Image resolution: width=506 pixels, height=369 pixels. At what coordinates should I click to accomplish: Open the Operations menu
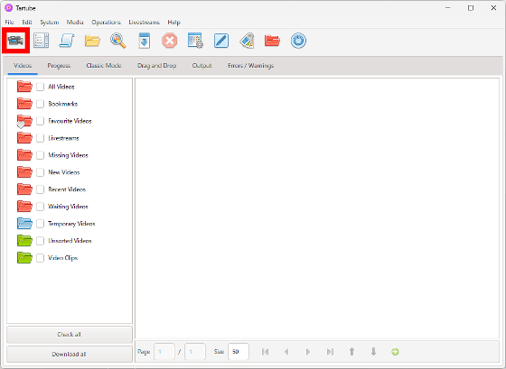[106, 23]
